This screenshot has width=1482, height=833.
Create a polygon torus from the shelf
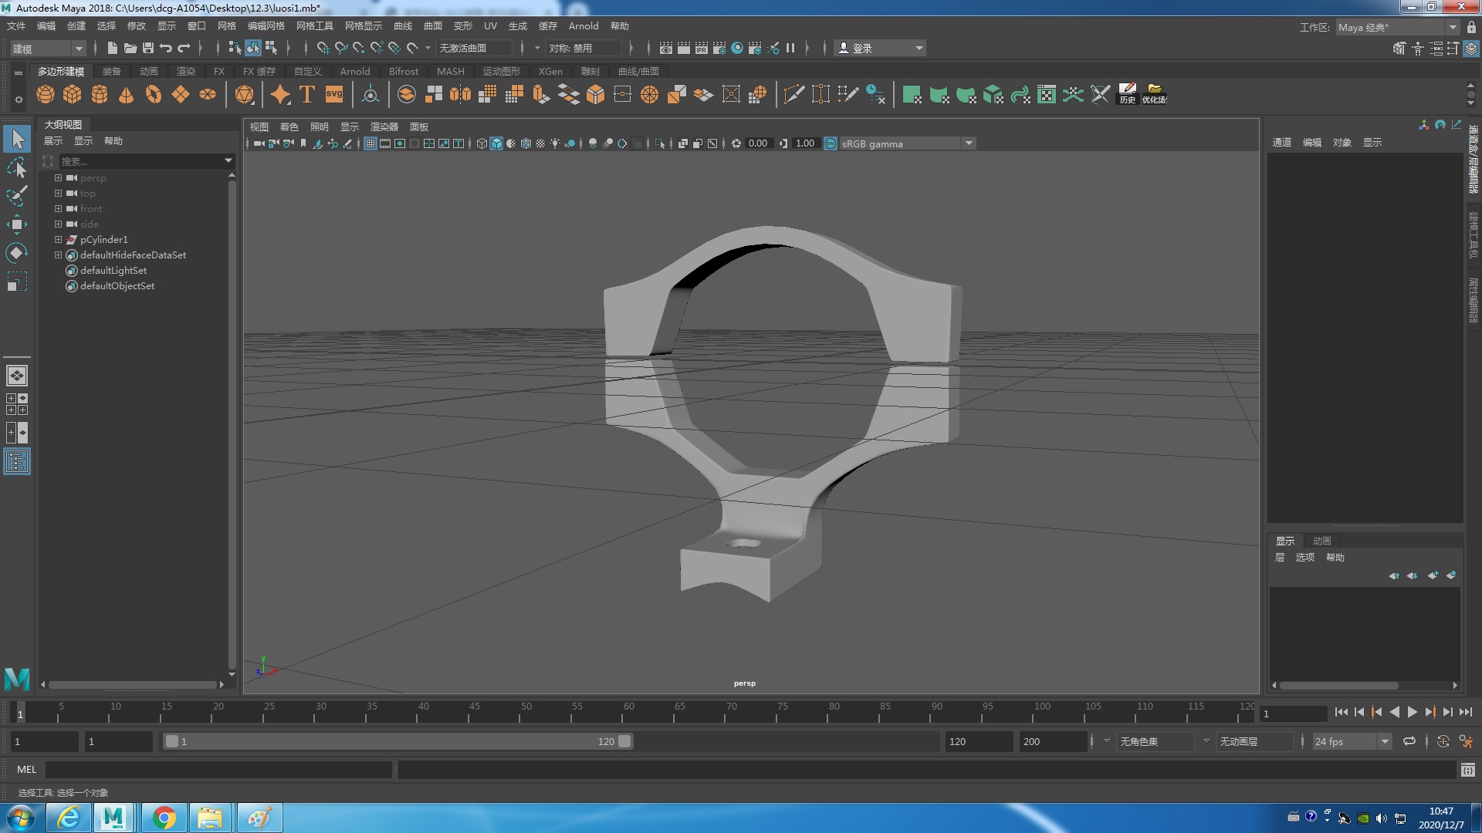(154, 94)
